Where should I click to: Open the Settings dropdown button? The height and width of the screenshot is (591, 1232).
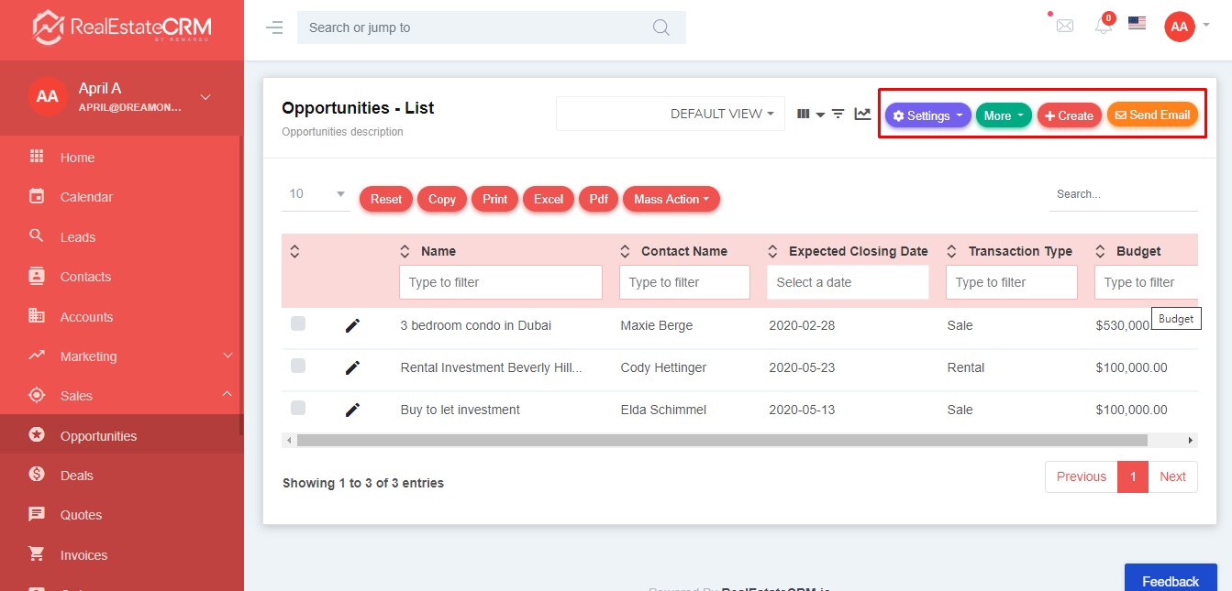927,115
